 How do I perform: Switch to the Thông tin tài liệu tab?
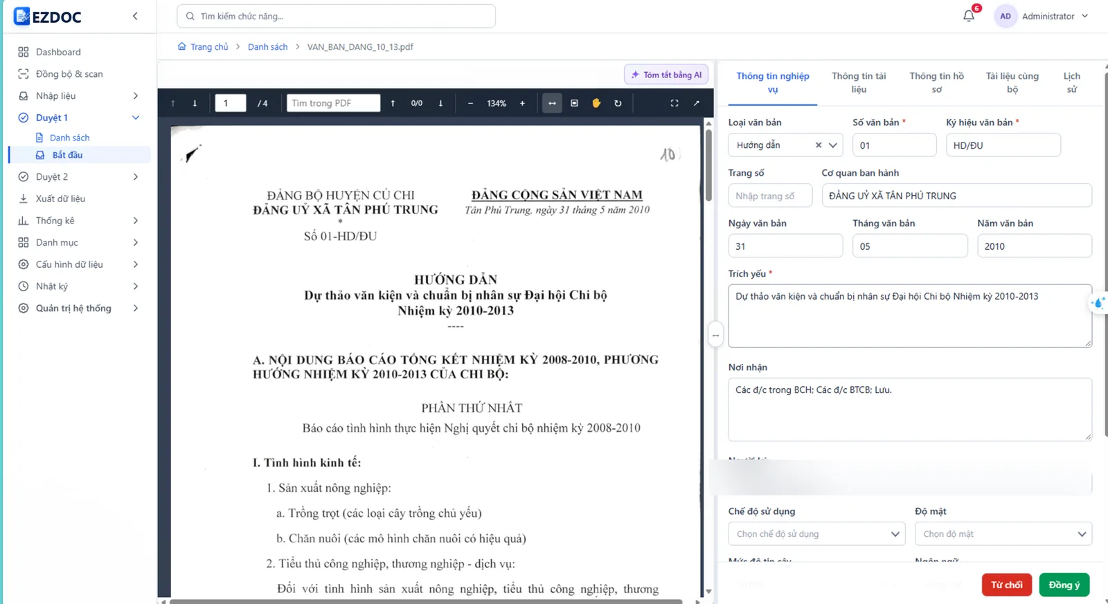pos(859,82)
